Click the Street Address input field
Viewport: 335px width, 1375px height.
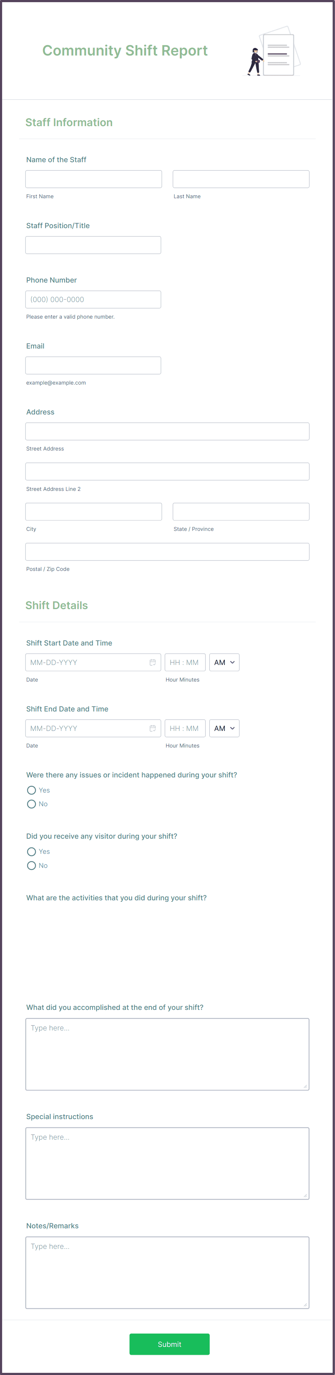(x=167, y=431)
